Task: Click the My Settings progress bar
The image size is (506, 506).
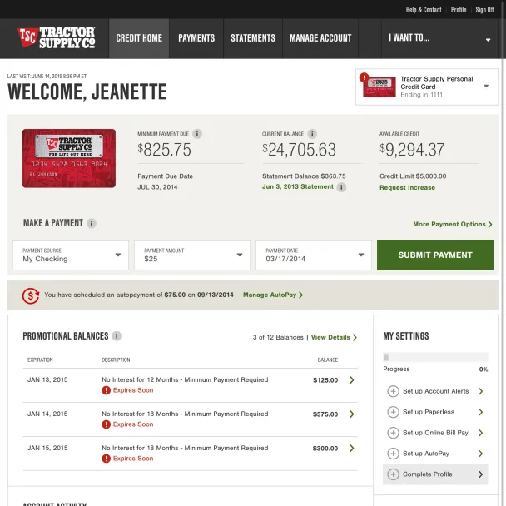Action: [435, 357]
